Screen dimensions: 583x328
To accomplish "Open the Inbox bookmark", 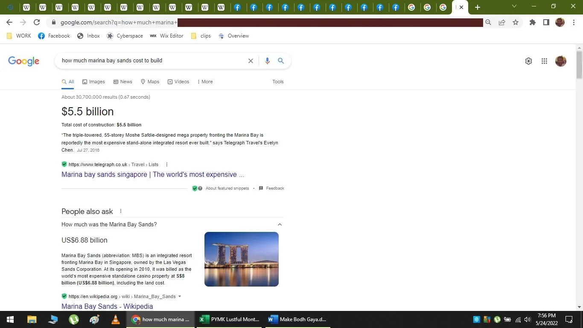I will 88,36.
